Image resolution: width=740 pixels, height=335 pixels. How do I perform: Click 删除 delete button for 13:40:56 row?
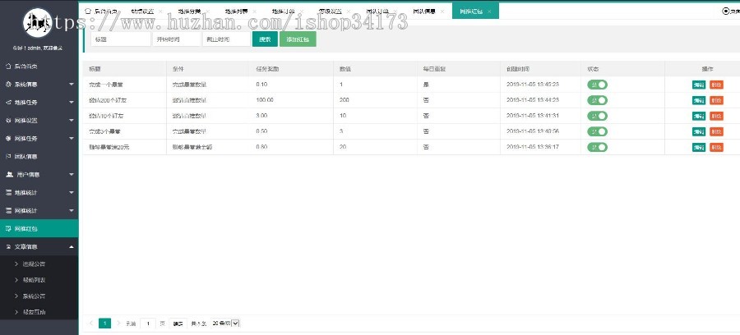coord(716,131)
